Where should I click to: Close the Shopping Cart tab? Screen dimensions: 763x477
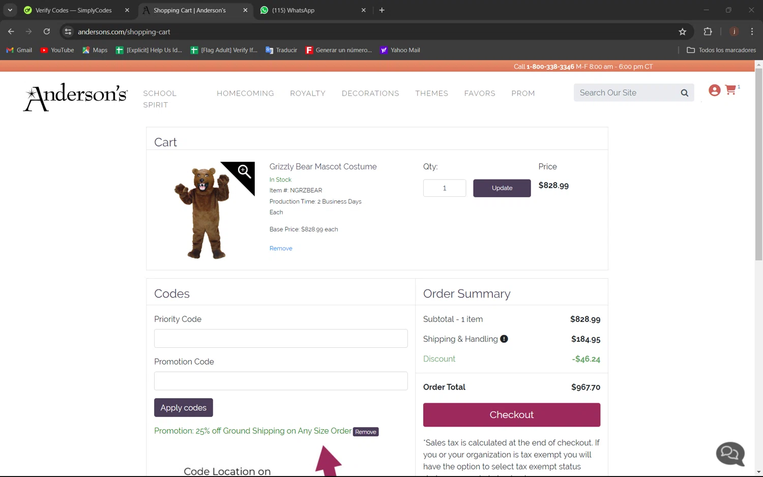tap(245, 10)
